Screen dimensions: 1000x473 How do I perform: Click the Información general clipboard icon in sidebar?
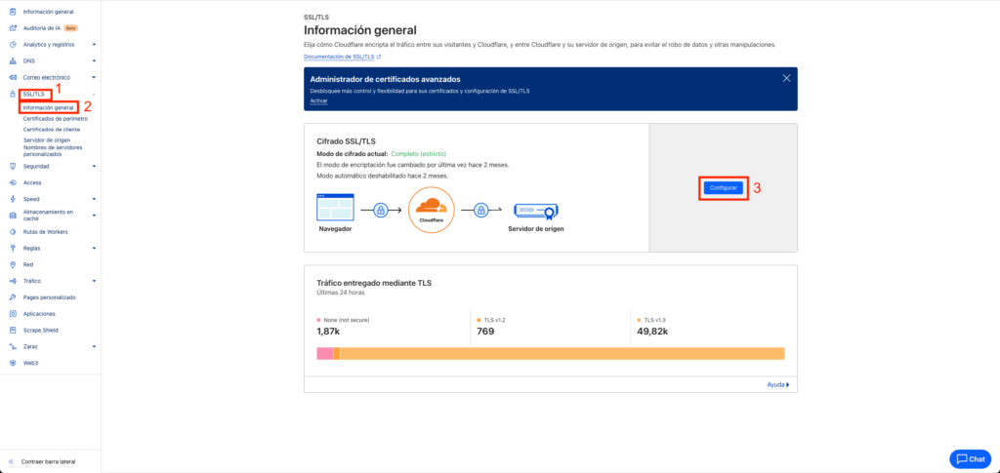[x=13, y=12]
